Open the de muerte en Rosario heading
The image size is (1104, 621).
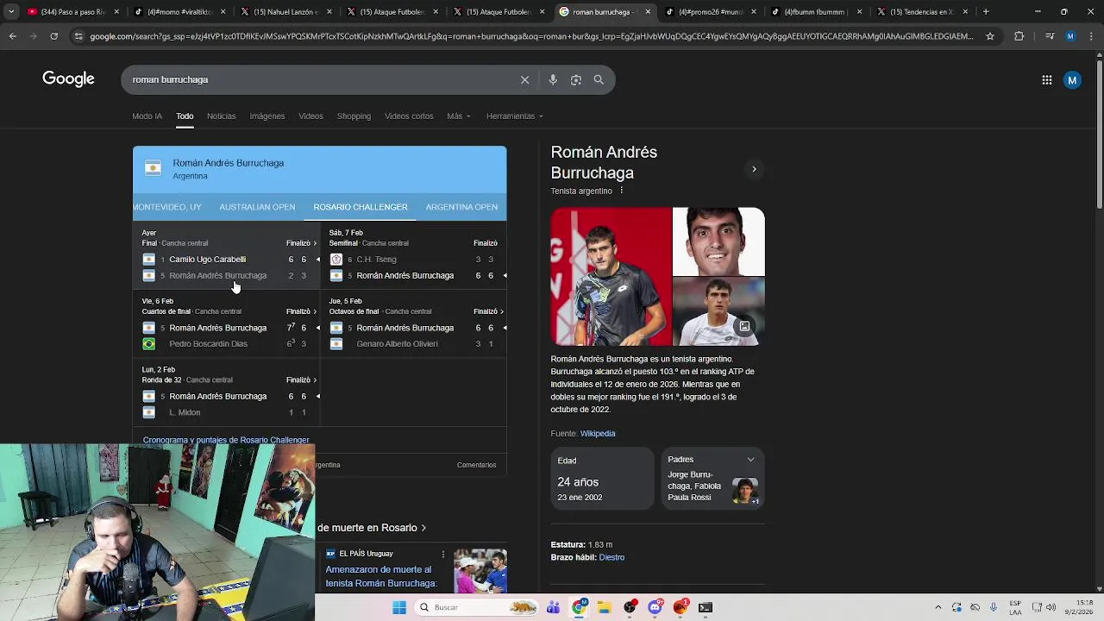[372, 528]
